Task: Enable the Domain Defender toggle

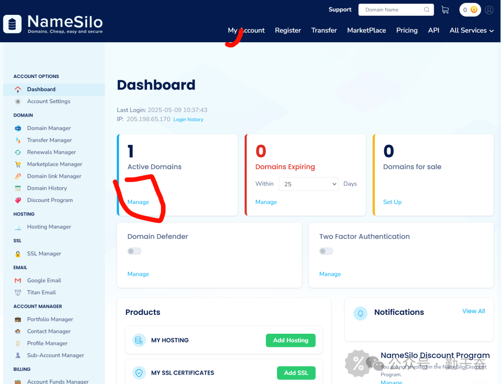Action: click(134, 251)
